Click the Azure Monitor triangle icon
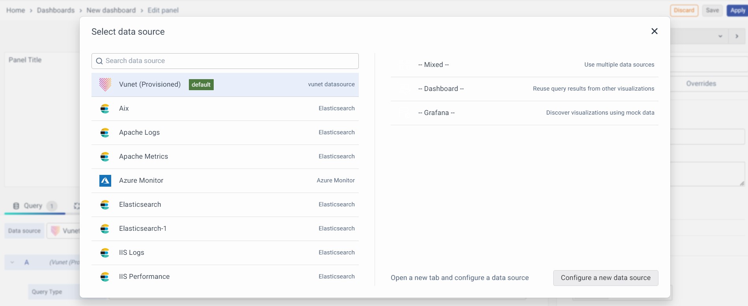The image size is (748, 306). pos(105,181)
